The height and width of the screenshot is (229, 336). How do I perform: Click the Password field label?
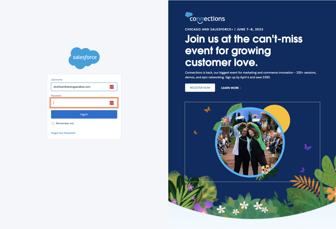pos(56,96)
